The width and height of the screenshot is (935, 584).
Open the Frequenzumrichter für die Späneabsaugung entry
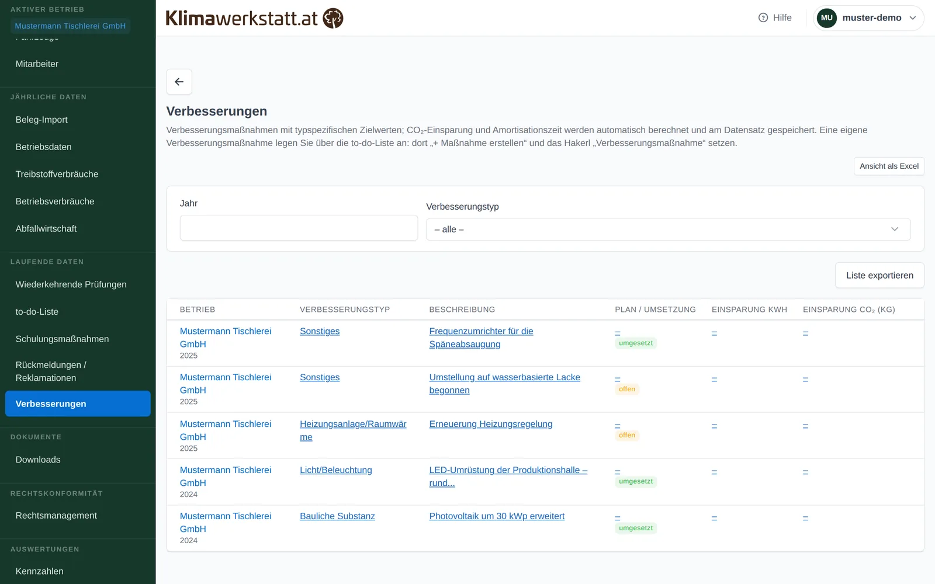pos(481,338)
